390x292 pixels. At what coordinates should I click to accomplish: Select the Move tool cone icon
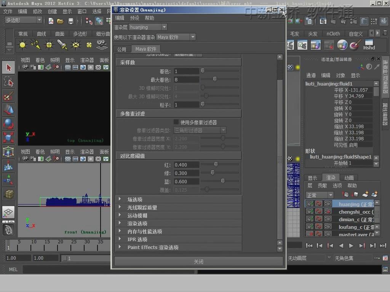8,110
